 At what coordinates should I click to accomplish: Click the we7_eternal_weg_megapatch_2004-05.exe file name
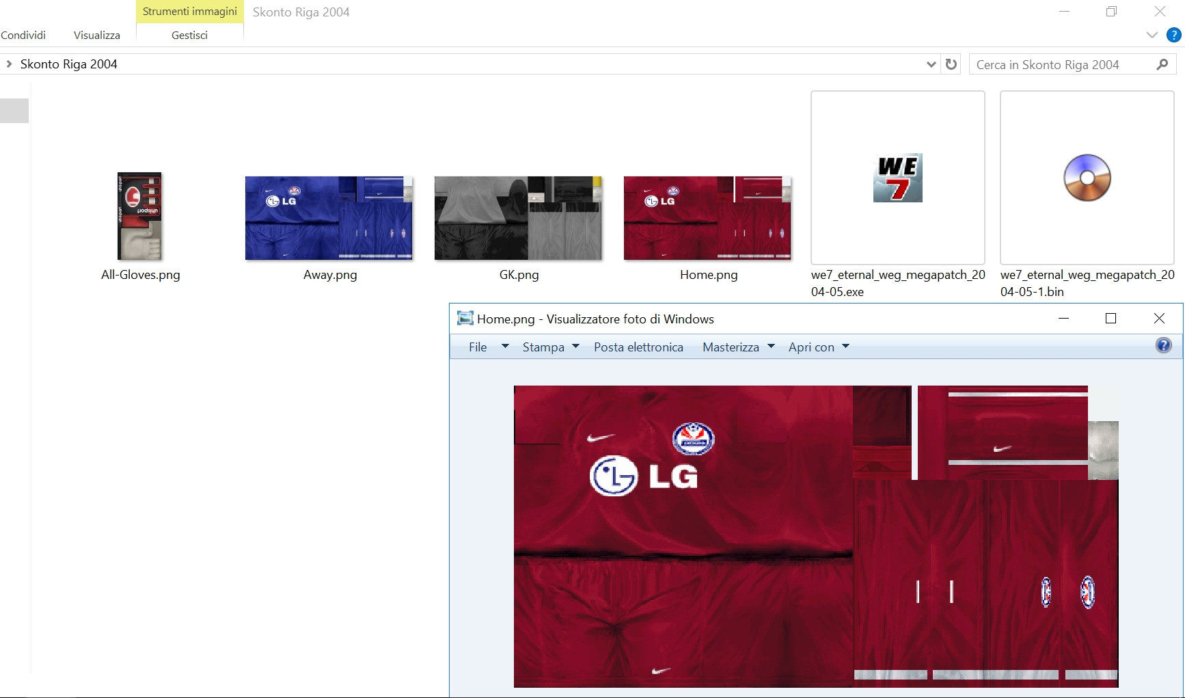click(898, 283)
